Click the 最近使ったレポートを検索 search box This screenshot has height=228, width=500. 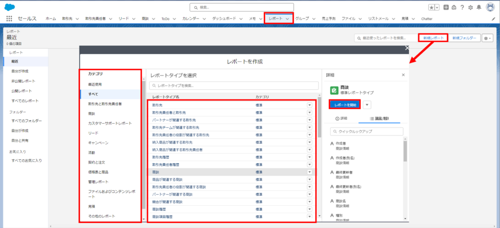point(386,38)
